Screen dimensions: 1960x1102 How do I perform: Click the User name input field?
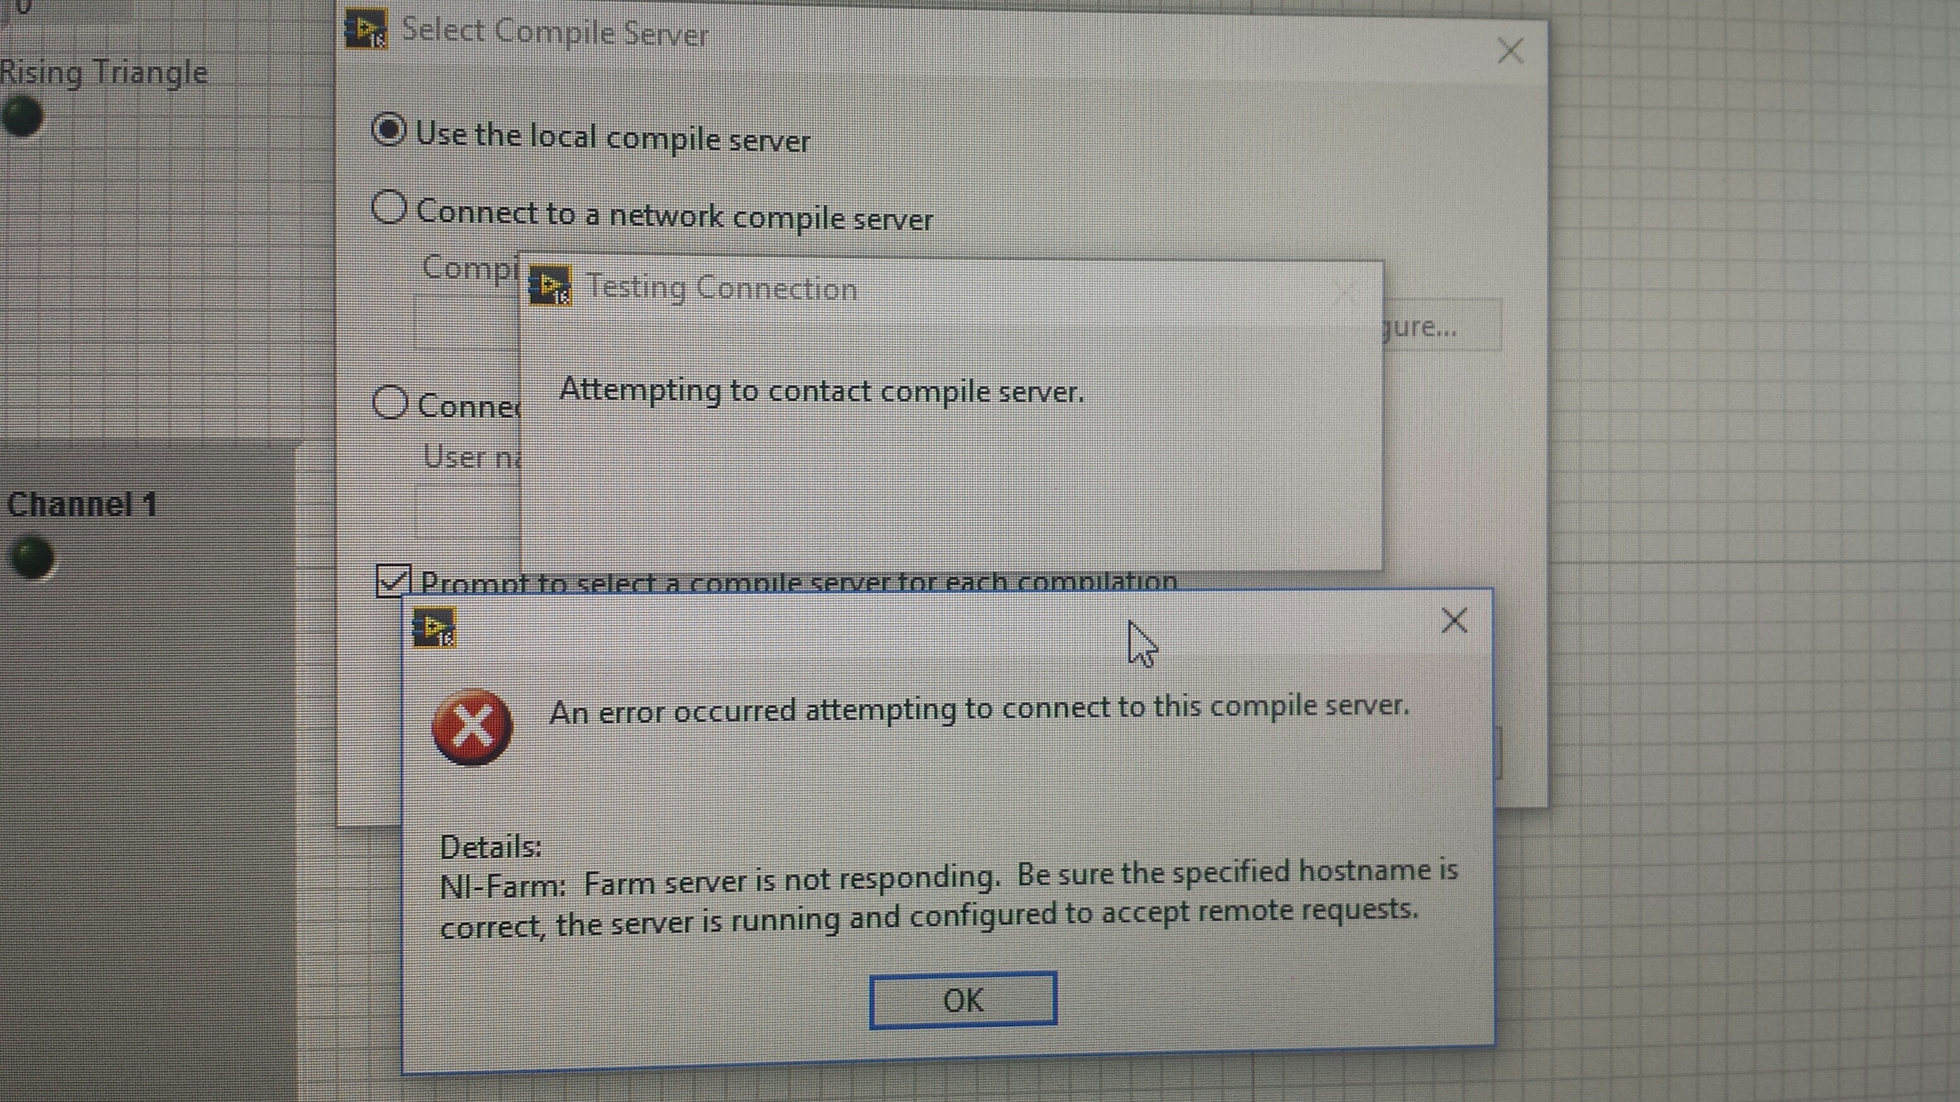467,511
